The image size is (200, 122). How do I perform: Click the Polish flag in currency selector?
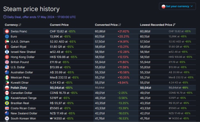click(x=163, y=6)
